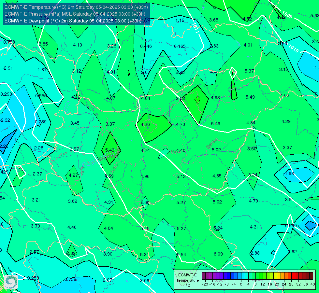
Task: Click the 4.96 dew point value
Action: [x=145, y=176]
